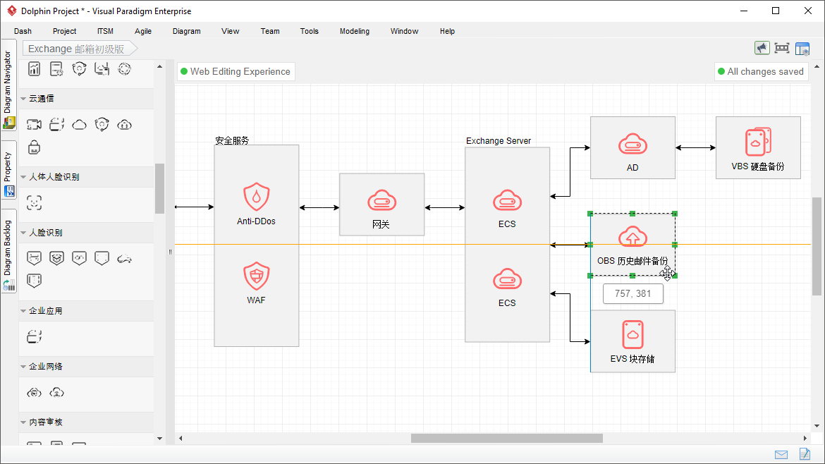Collapse the 云通信 palette section

pyautogui.click(x=23, y=99)
